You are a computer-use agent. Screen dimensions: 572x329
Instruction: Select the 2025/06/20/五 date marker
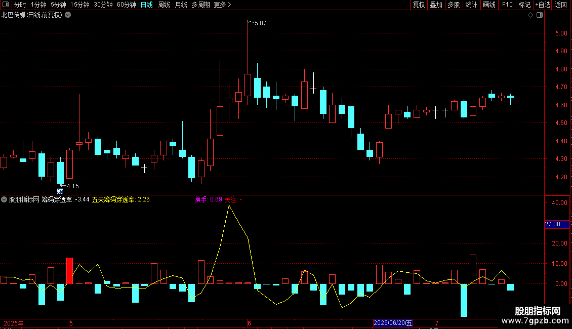pos(393,323)
